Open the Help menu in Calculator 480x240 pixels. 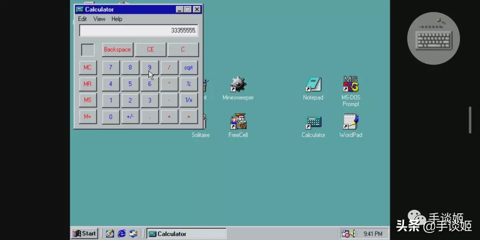(116, 19)
